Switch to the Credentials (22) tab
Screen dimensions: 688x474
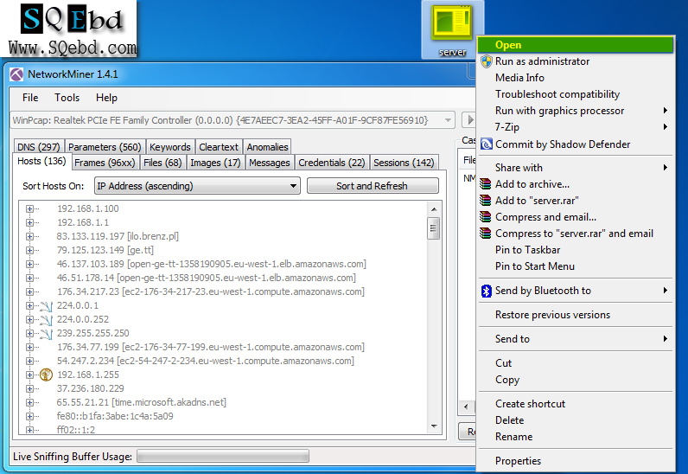[x=332, y=163]
